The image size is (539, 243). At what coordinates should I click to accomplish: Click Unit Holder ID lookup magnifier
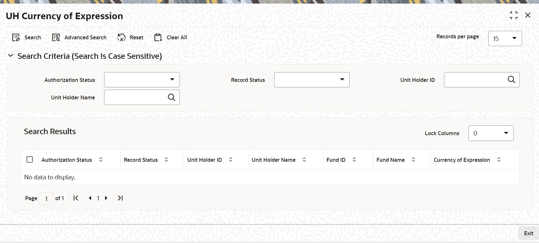[x=511, y=80]
